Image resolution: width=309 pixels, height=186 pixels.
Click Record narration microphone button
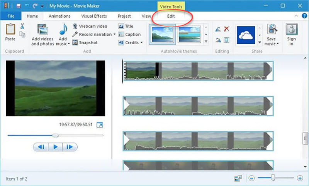[x=92, y=34]
